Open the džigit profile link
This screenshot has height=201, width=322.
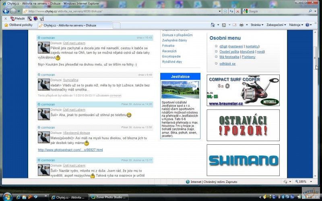point(223,46)
